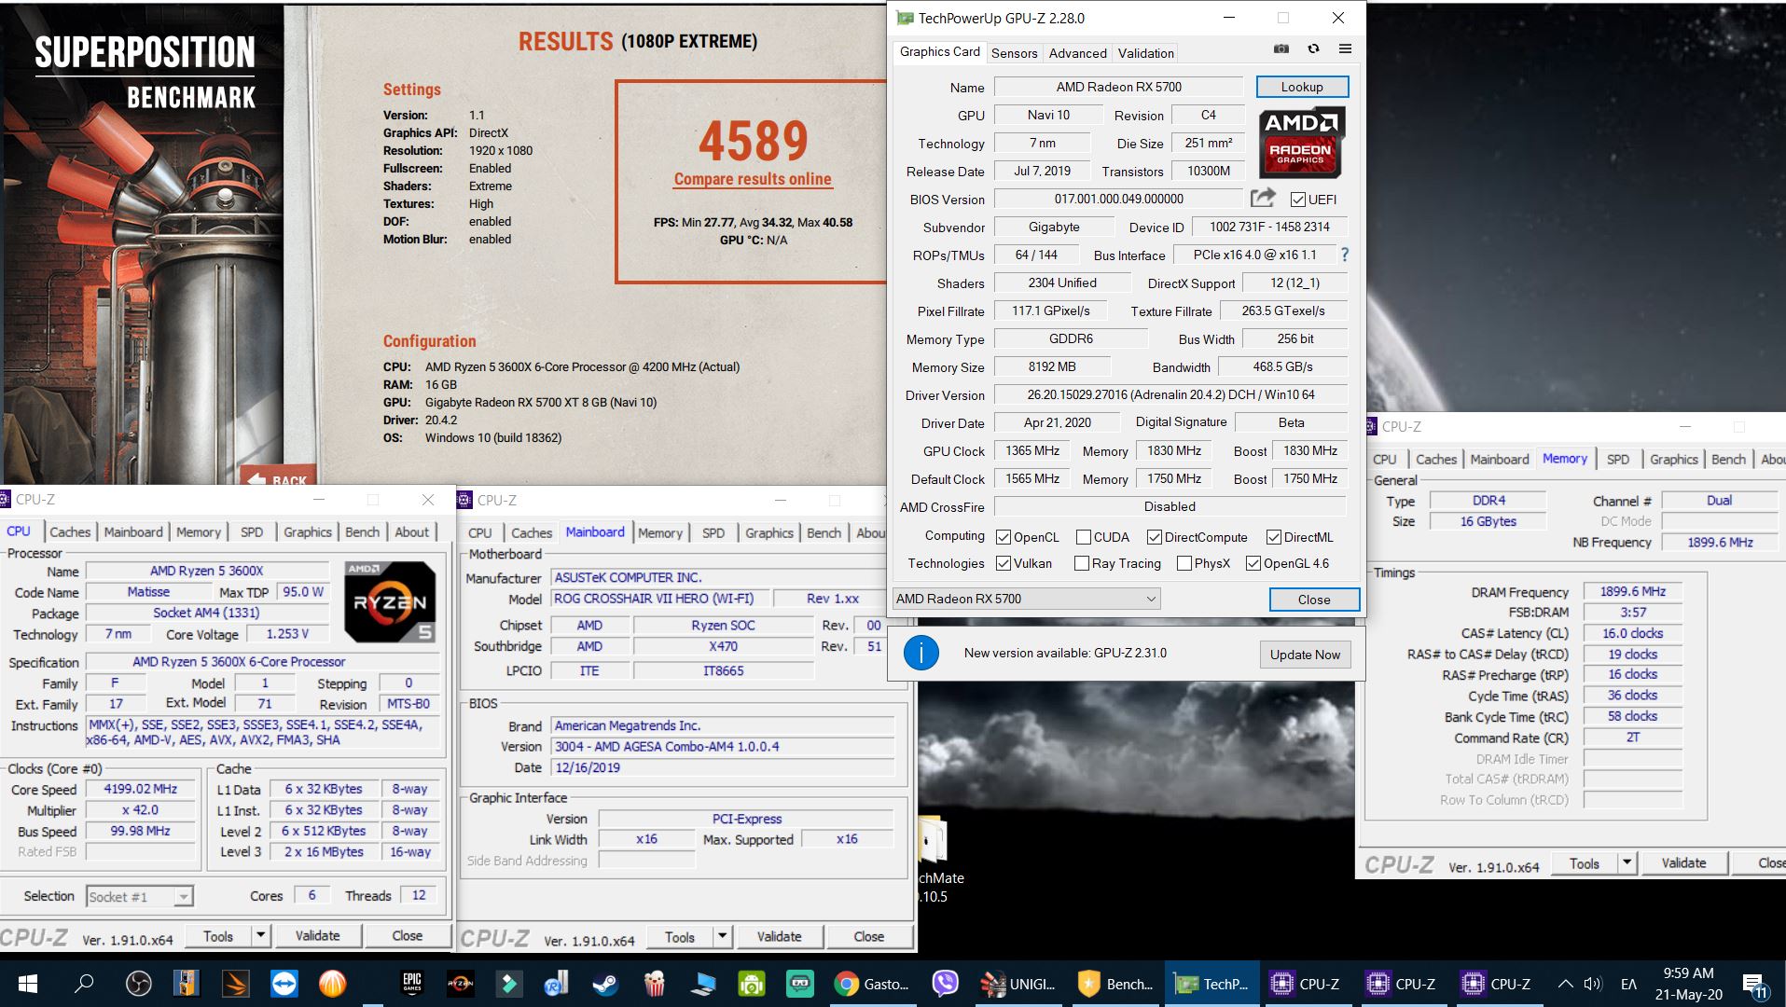Open the volume speaker tray icon
This screenshot has height=1007, width=1786.
click(1592, 984)
